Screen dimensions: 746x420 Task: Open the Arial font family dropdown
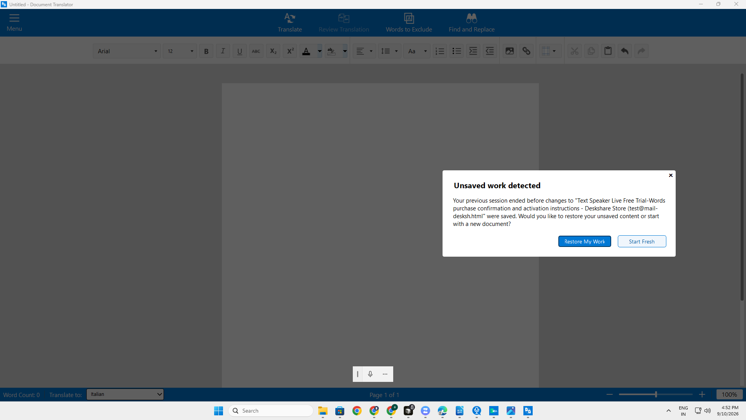point(127,51)
